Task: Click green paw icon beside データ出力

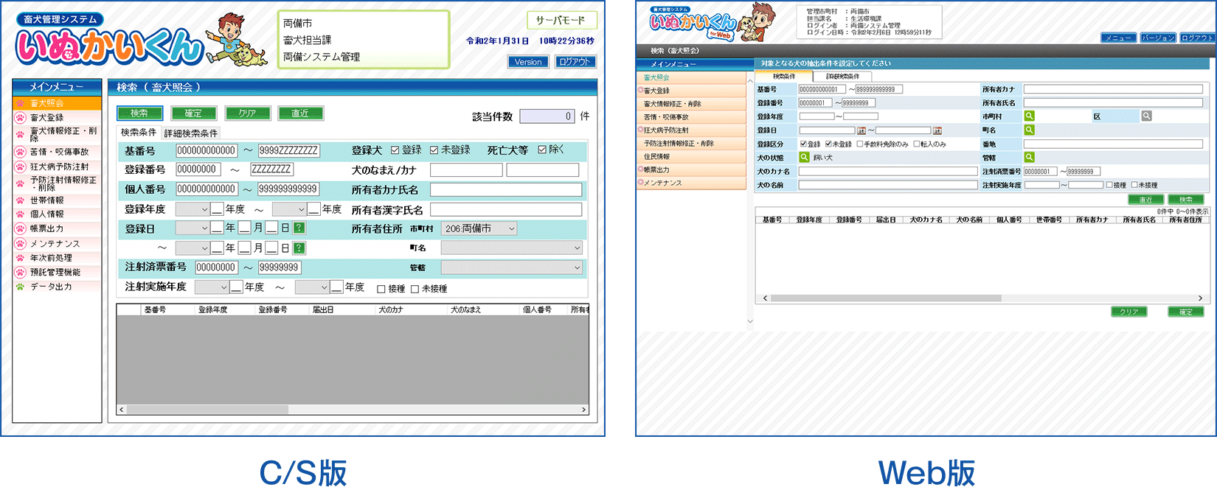Action: click(21, 287)
